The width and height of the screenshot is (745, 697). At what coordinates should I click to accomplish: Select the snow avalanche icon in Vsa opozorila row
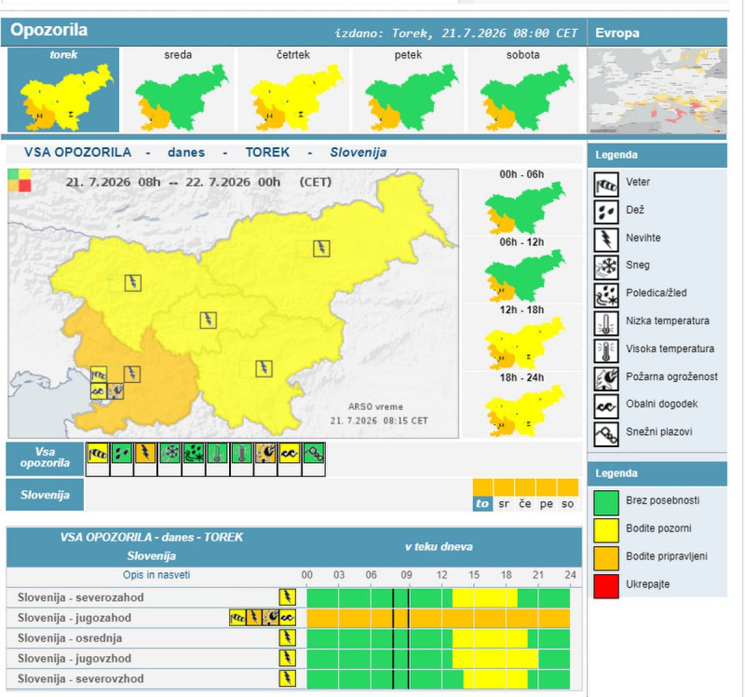pyautogui.click(x=314, y=453)
